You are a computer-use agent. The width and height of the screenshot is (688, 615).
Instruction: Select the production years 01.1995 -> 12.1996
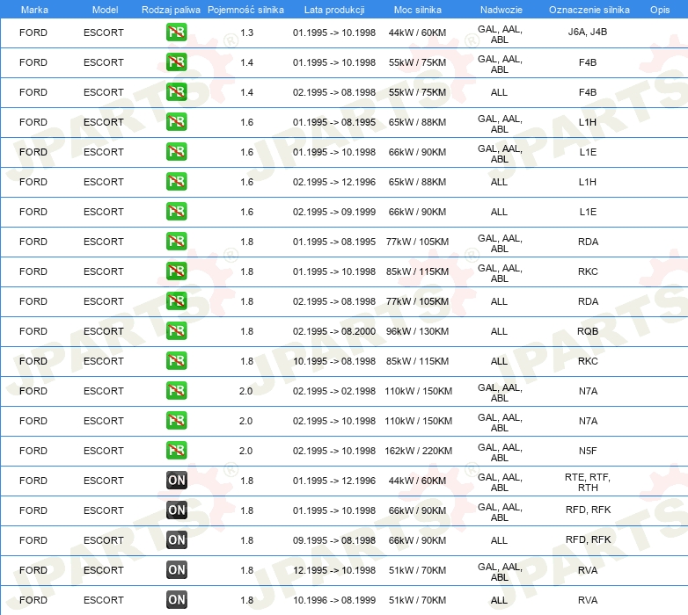(334, 481)
